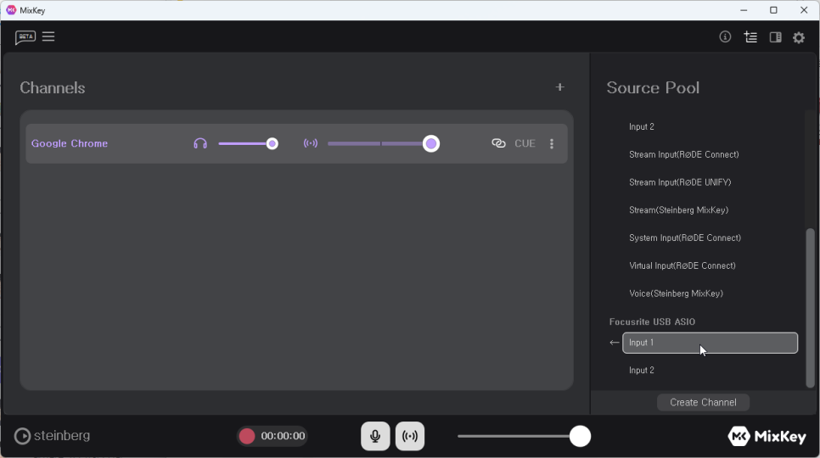820x458 pixels.
Task: Open the BETA feedback icon
Action: [25, 37]
